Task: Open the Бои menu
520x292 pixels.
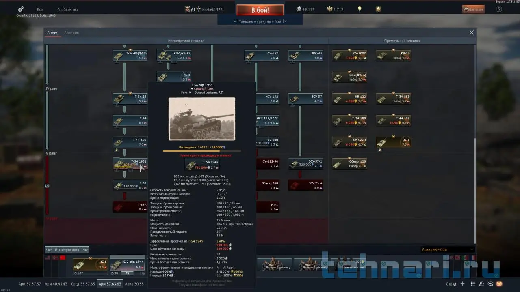Action: tap(40, 9)
